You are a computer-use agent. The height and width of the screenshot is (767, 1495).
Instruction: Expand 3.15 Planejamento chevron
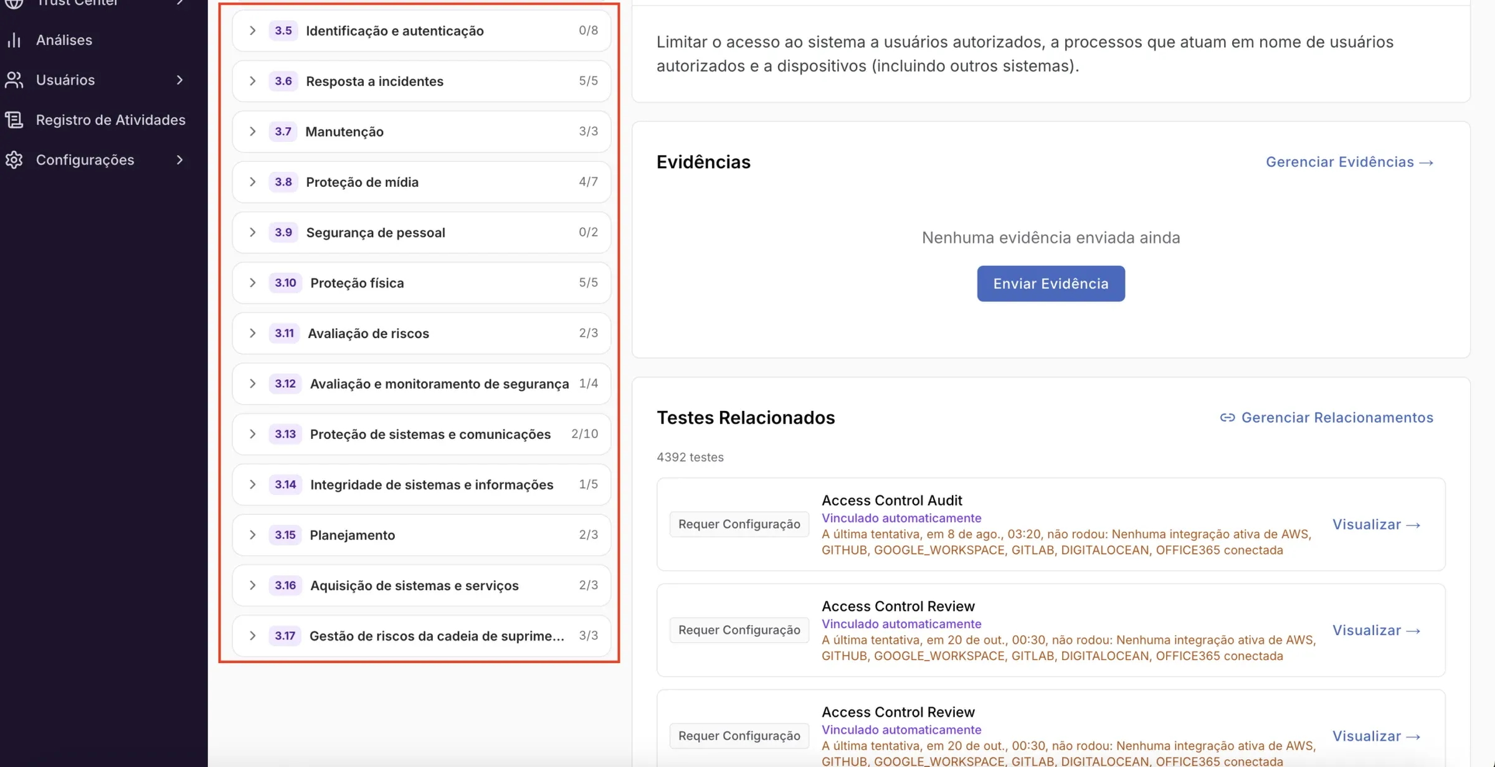tap(252, 535)
